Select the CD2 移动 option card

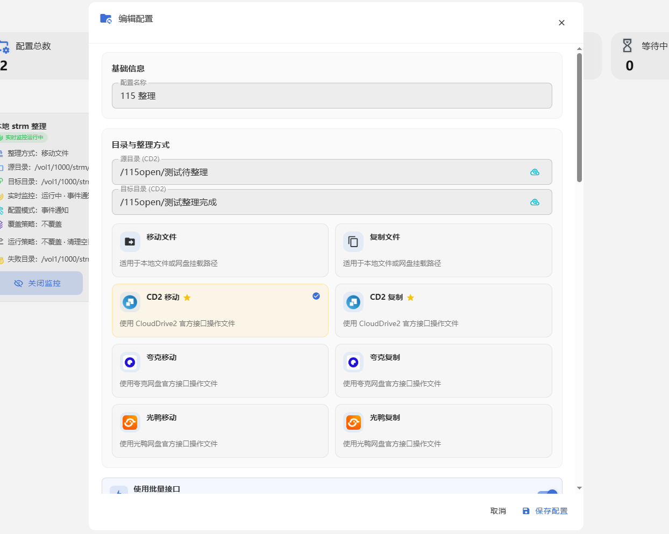[x=220, y=311]
